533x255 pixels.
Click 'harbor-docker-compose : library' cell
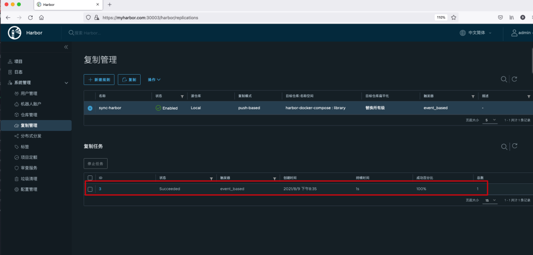pos(315,108)
